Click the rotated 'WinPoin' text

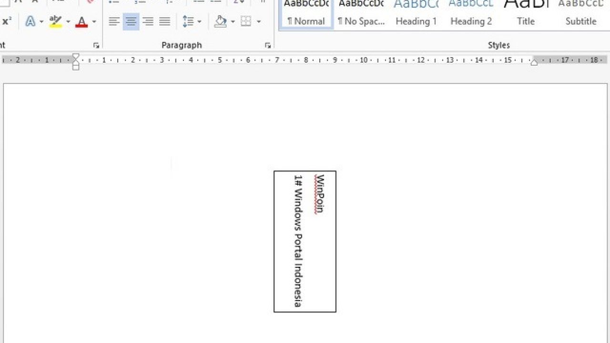tap(320, 194)
